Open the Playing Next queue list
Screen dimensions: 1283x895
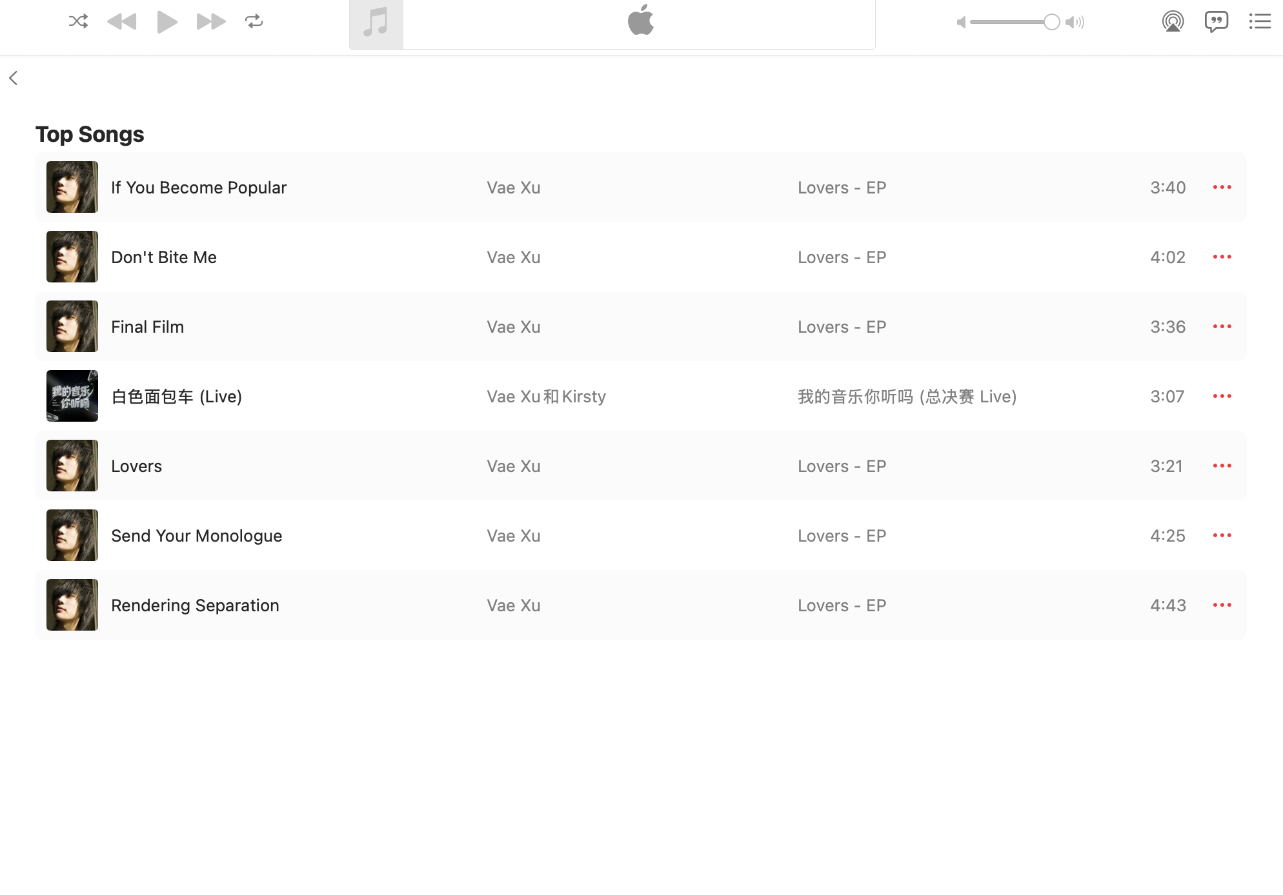click(1259, 21)
